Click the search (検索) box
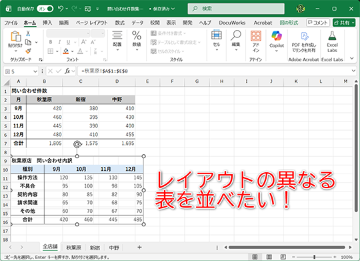 click(x=236, y=9)
